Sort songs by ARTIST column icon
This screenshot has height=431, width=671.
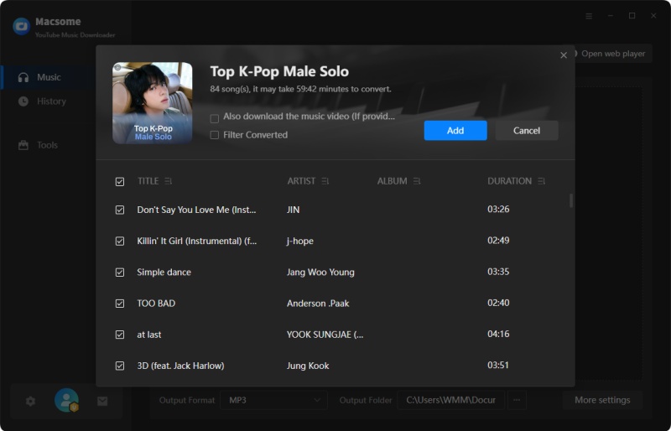(325, 181)
